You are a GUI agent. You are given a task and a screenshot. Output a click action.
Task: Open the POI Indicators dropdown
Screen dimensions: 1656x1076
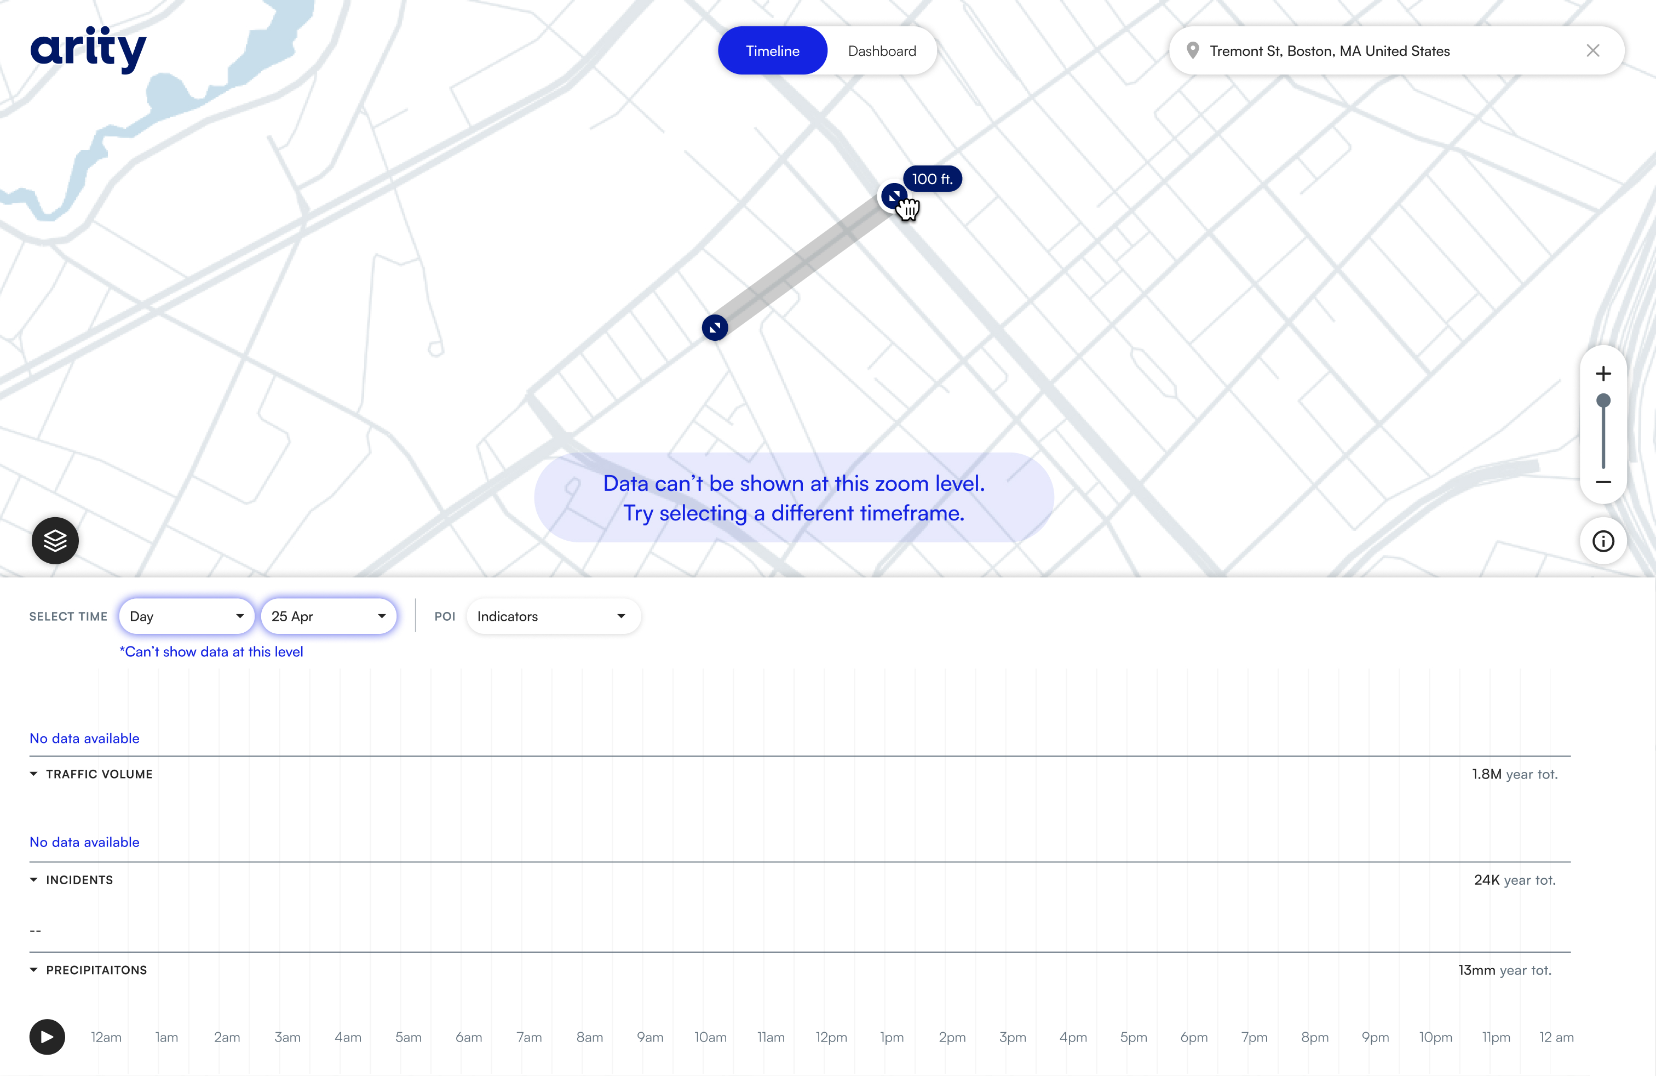point(553,616)
